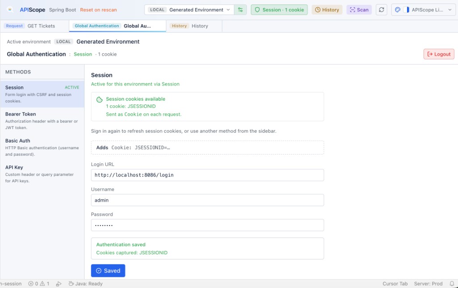The width and height of the screenshot is (458, 288).
Task: Click Cursor Tab in status bar
Action: tap(395, 284)
